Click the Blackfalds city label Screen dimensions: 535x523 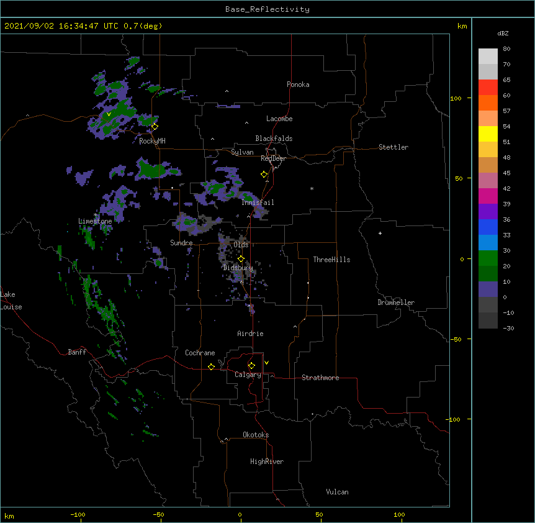pos(274,139)
